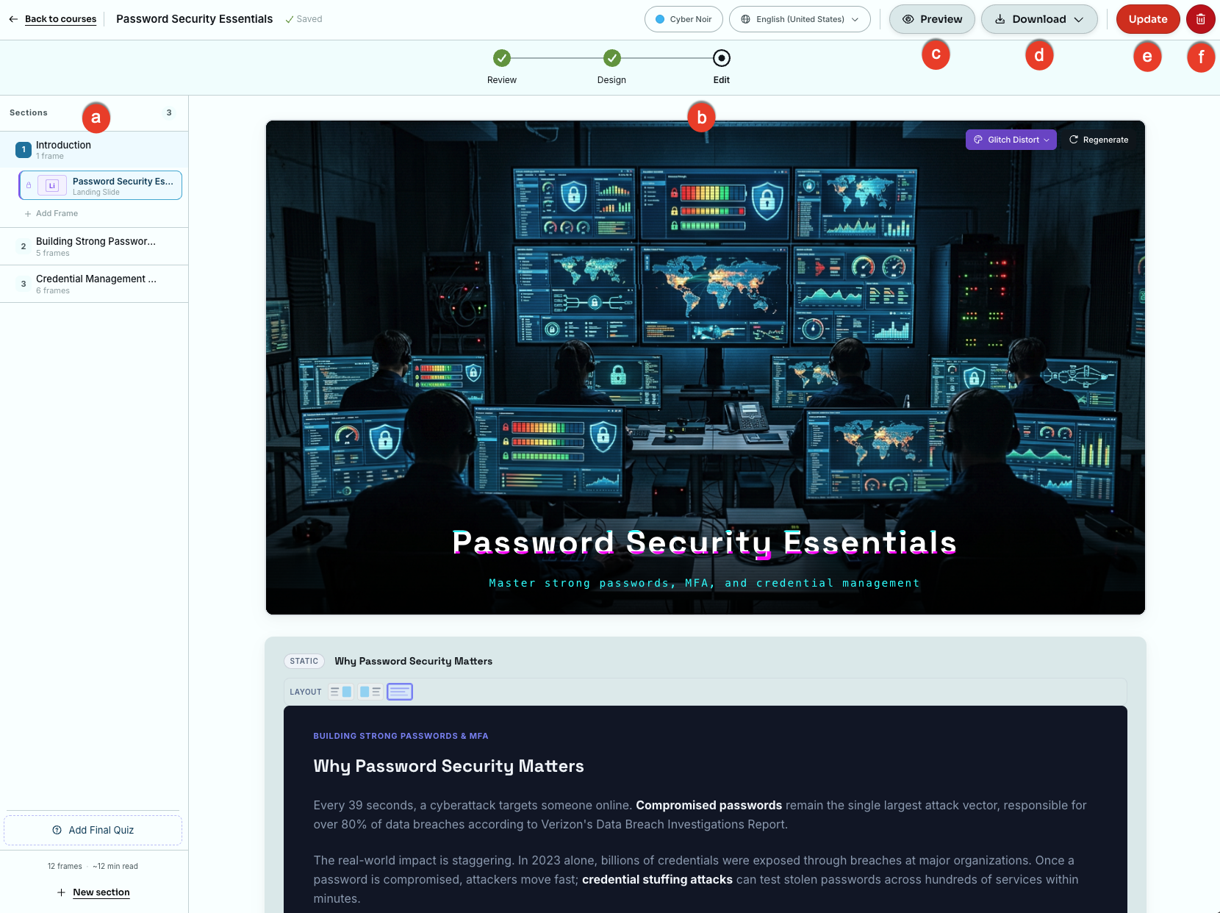The height and width of the screenshot is (913, 1220).
Task: Select the Introduction section
Action: coord(94,150)
